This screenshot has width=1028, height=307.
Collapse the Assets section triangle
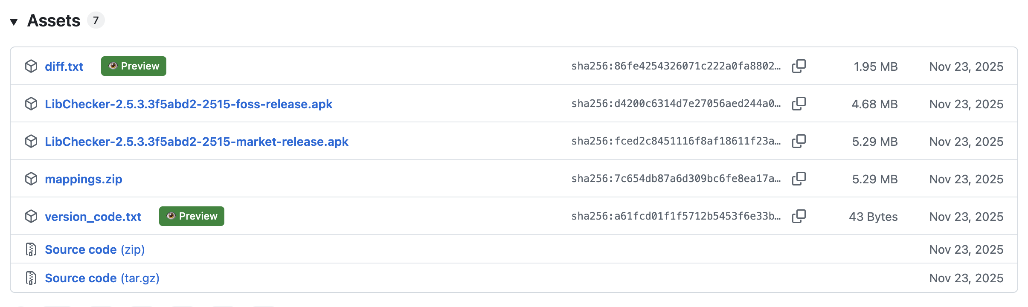(x=14, y=22)
